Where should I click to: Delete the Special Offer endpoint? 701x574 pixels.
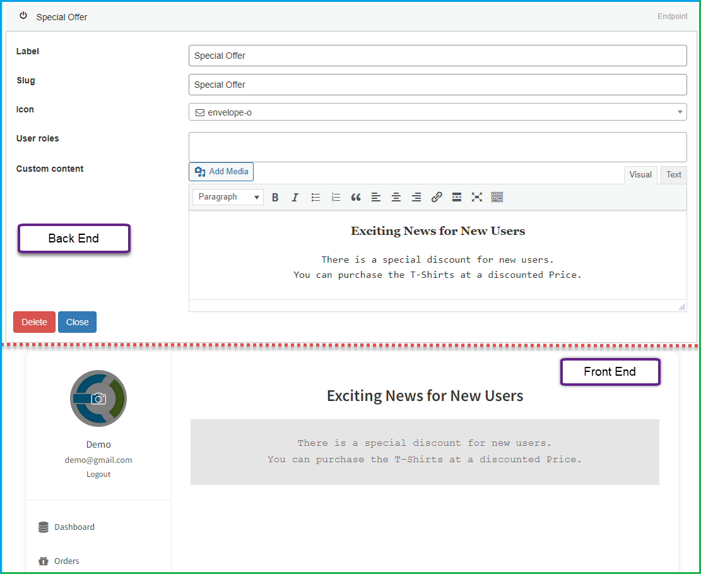pyautogui.click(x=35, y=322)
